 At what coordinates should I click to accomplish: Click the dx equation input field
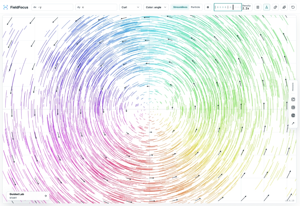(52, 7)
